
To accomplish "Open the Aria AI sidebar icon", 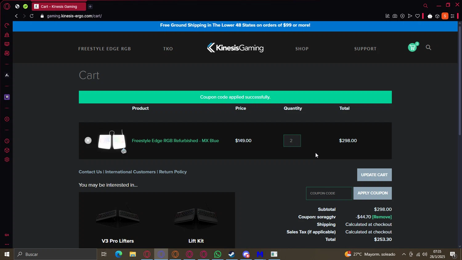I will click(7, 75).
